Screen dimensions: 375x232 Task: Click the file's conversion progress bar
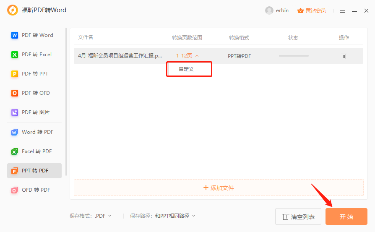[x=294, y=56]
